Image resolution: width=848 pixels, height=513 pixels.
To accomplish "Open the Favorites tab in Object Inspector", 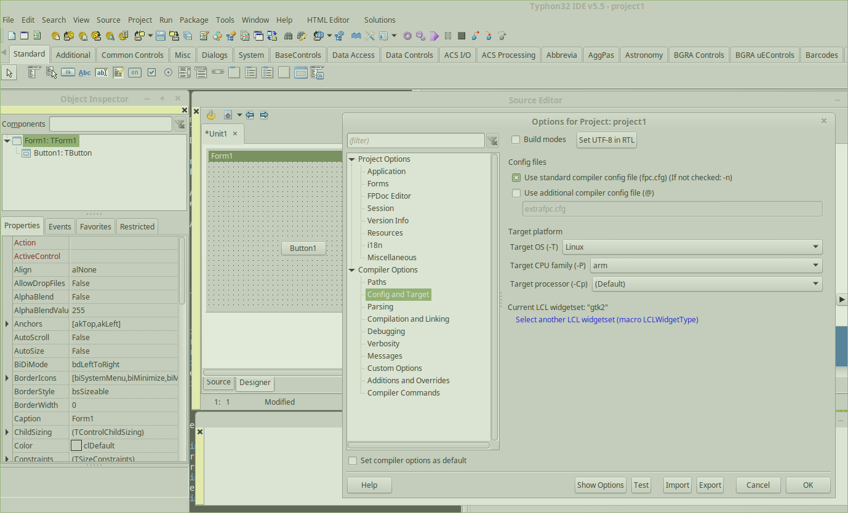I will click(x=95, y=226).
